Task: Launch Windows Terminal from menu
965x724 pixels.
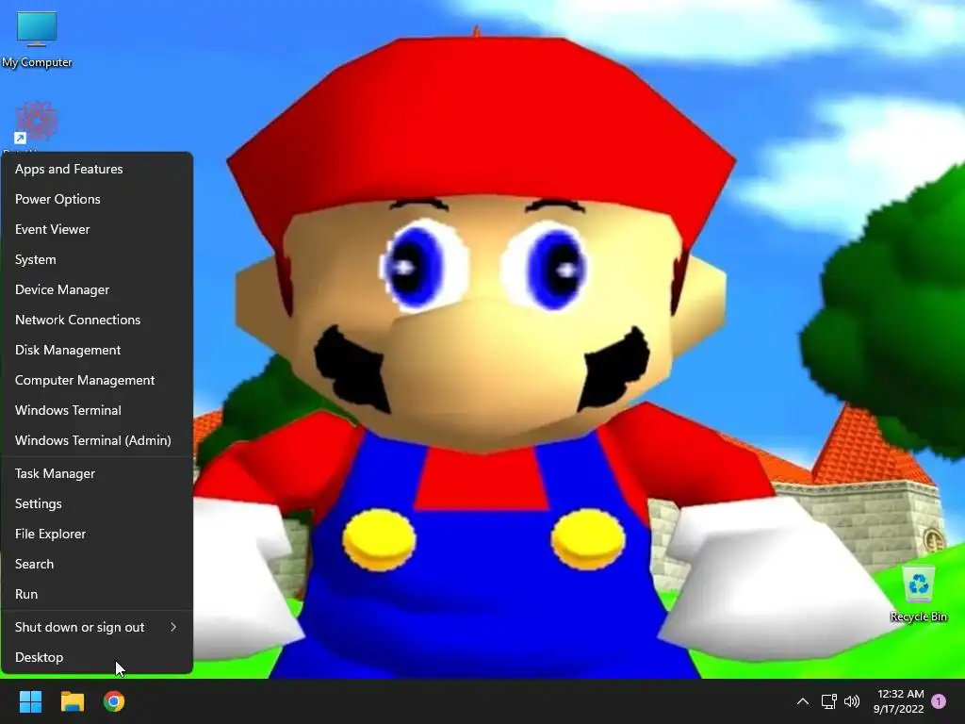Action: [x=97, y=410]
